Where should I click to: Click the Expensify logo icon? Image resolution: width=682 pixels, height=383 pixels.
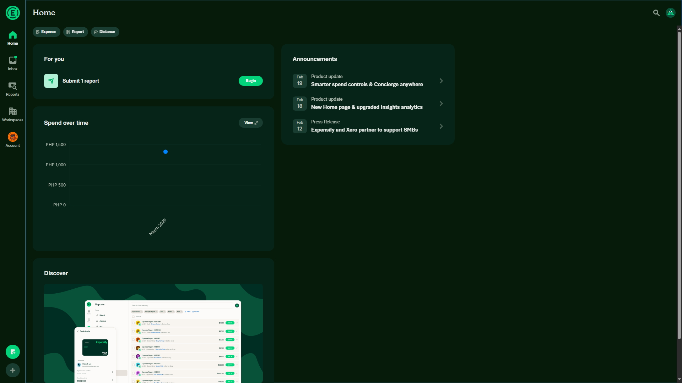13,13
